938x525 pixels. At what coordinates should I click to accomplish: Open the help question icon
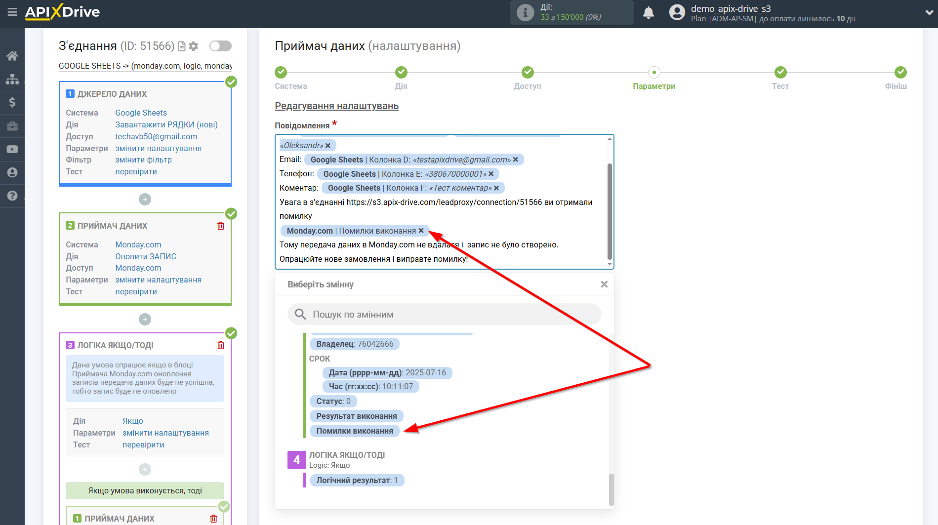point(12,196)
